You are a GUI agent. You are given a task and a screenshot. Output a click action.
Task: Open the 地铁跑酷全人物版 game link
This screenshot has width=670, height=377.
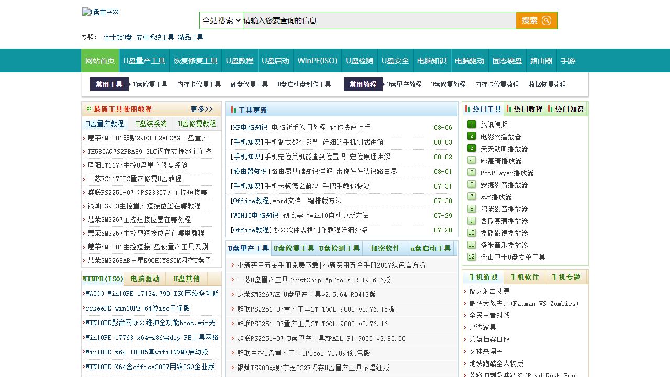click(496, 363)
